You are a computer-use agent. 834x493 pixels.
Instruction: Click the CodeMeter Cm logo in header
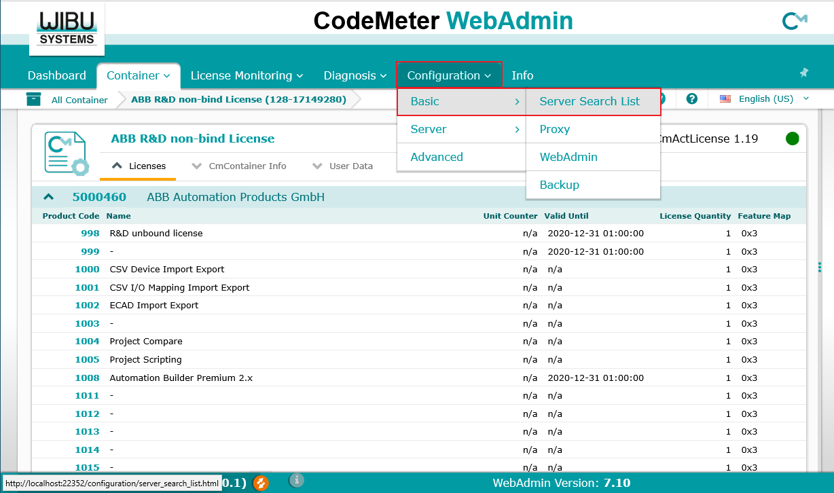pos(795,22)
